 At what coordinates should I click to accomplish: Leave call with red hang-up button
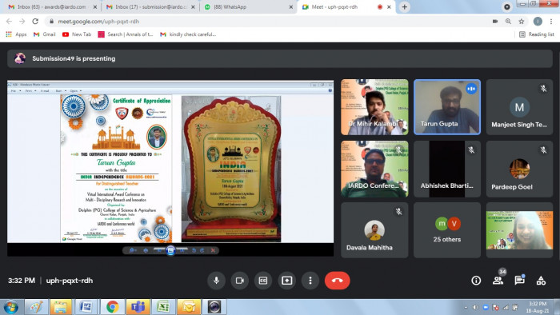337,281
